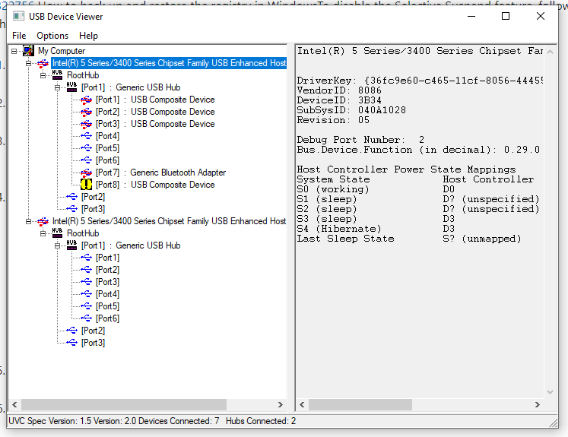Select the second RootHub label
Image resolution: width=568 pixels, height=437 pixels.
coord(83,233)
